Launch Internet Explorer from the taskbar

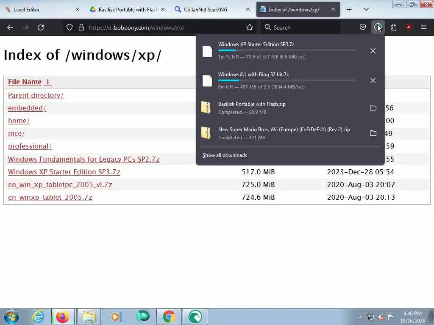pos(38,317)
